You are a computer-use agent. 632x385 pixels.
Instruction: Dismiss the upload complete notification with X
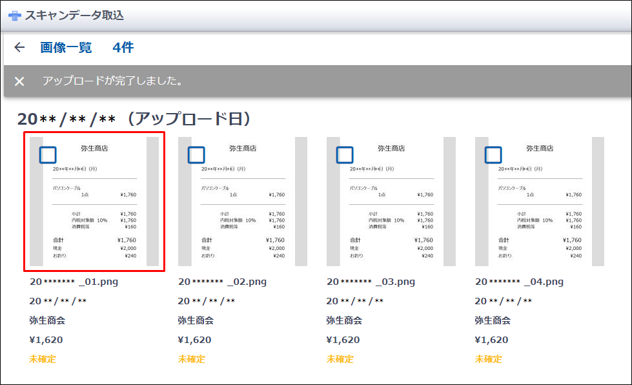click(19, 81)
